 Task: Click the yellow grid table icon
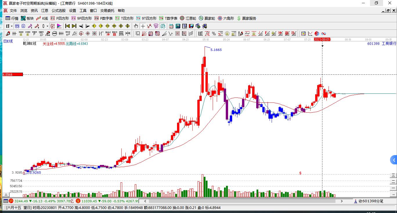[x=303, y=34]
